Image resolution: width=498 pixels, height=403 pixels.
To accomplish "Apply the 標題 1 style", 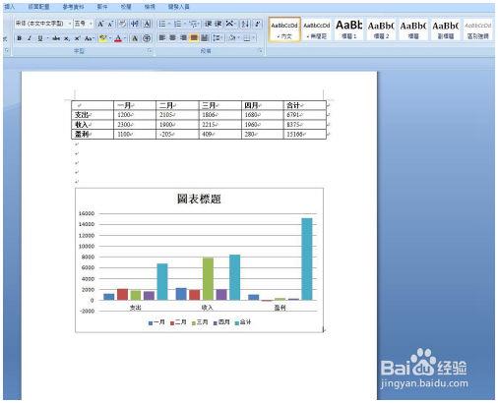I will coord(348,29).
